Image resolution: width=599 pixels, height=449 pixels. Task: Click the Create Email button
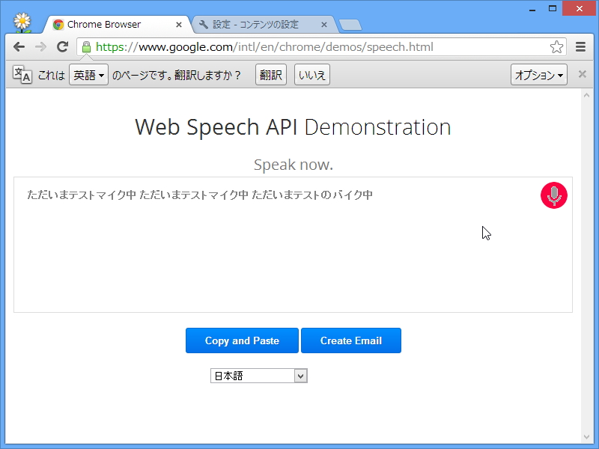point(351,340)
